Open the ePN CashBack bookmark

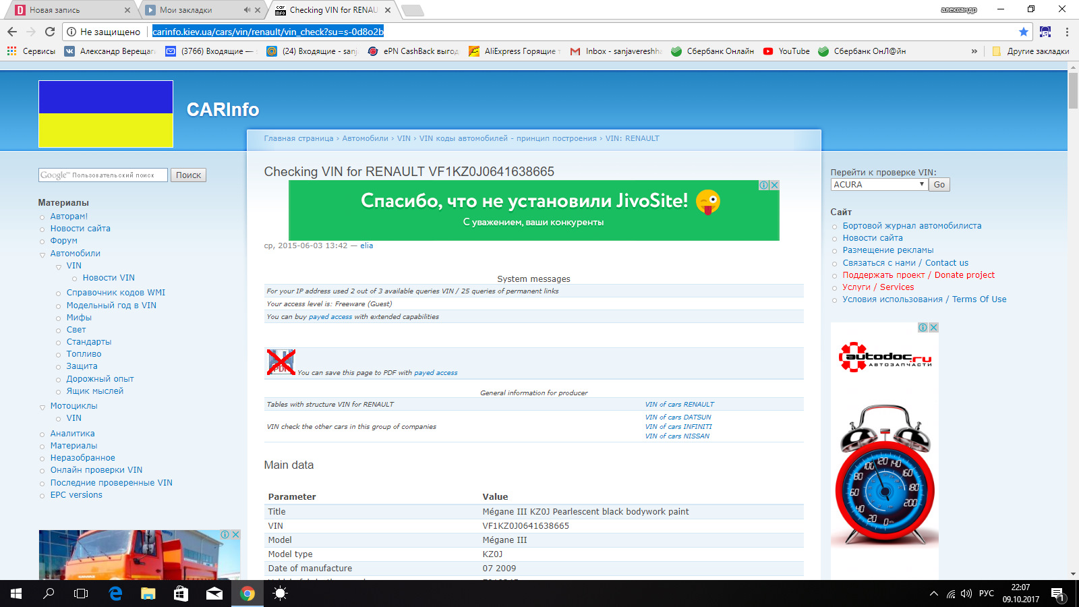413,51
